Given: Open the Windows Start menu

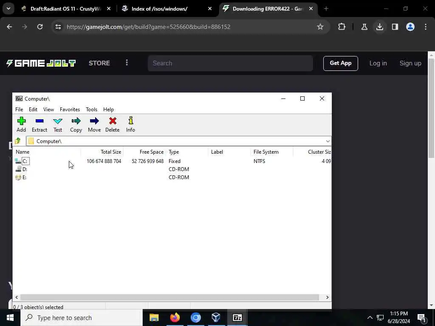Looking at the screenshot, I should tap(10, 318).
